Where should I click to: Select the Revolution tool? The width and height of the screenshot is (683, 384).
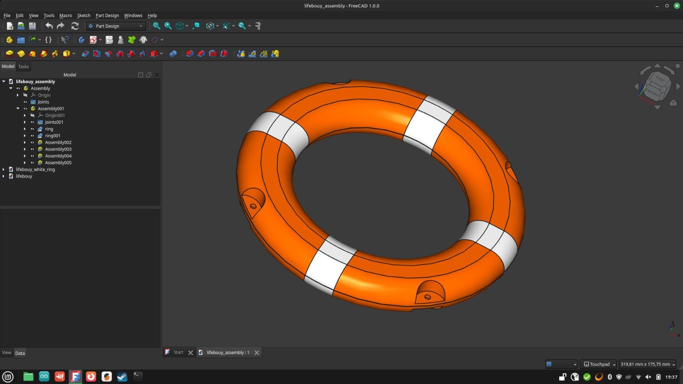(x=21, y=54)
